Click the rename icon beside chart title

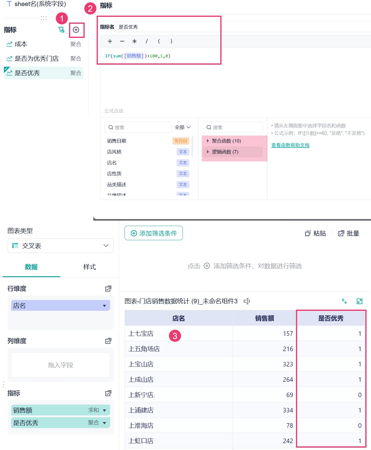coord(247,301)
